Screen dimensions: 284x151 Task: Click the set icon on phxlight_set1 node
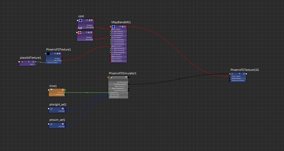click(x=51, y=109)
